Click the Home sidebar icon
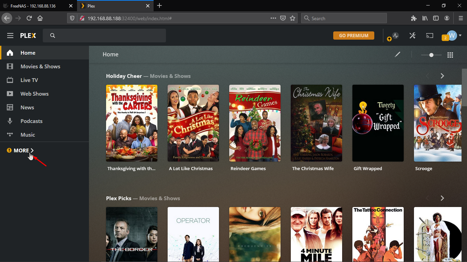The width and height of the screenshot is (467, 262). (x=10, y=53)
